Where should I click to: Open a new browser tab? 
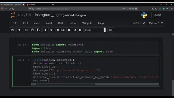point(53,4)
